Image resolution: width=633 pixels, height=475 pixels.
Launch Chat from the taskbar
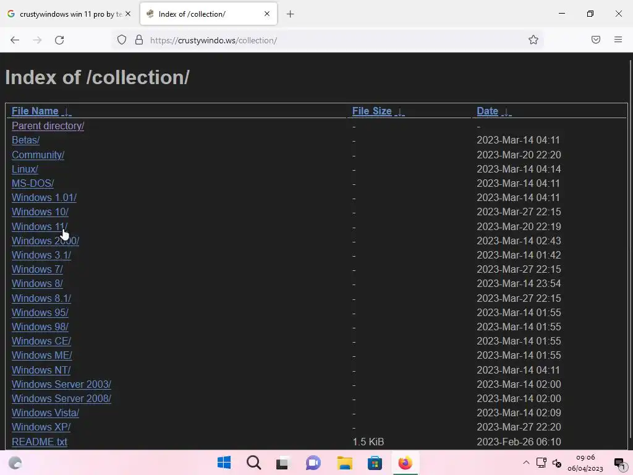(313, 463)
